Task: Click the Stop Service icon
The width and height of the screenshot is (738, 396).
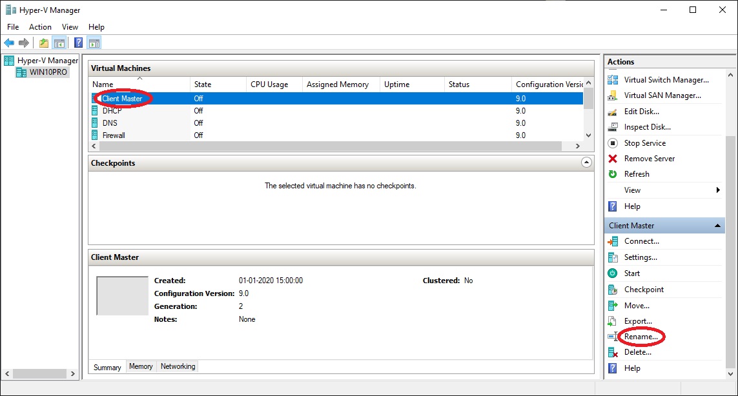Action: pyautogui.click(x=613, y=143)
